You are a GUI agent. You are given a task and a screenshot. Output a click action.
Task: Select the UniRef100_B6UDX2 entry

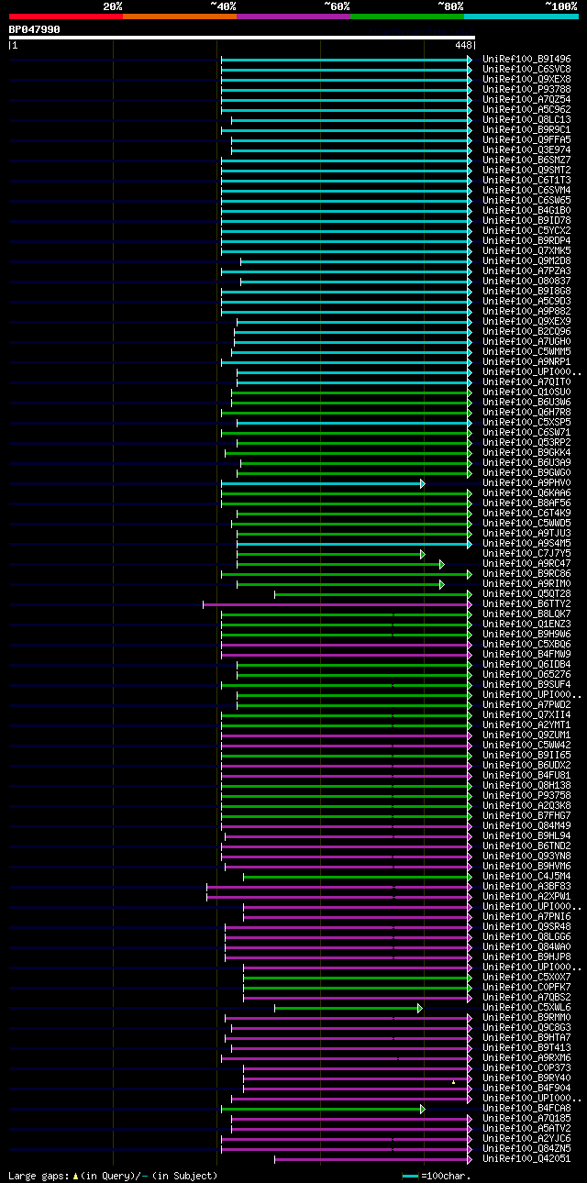pos(526,765)
